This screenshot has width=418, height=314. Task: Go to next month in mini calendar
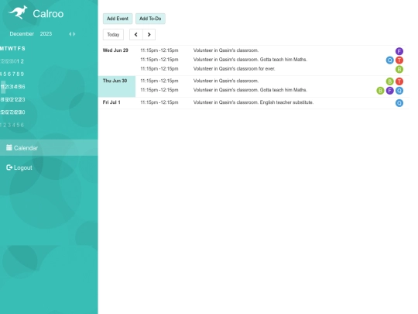[74, 34]
